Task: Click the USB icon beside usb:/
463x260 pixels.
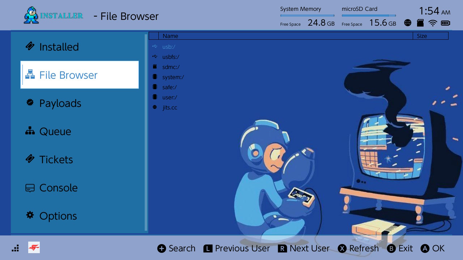Action: tap(155, 47)
